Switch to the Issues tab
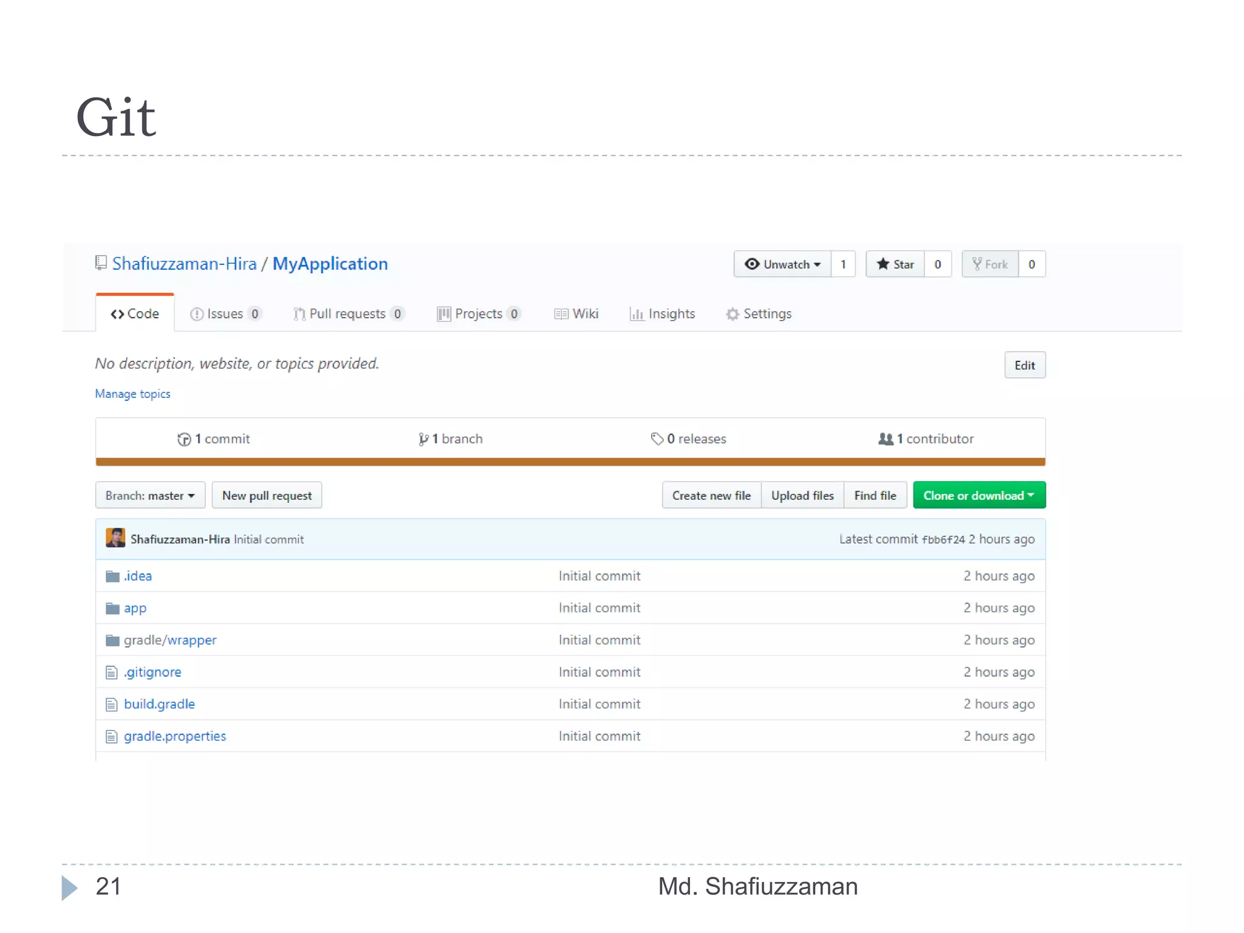 point(225,314)
